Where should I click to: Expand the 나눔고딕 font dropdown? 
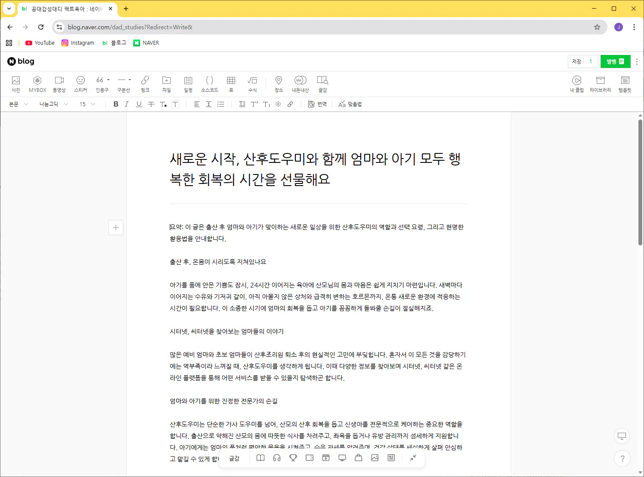[53, 104]
